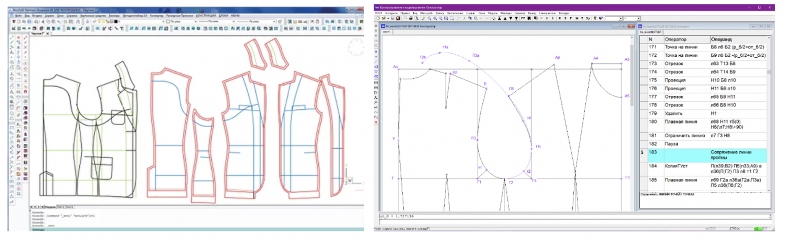Expand layer dropdown in BricsCAD toolbar
The height and width of the screenshot is (240, 792).
[163, 21]
